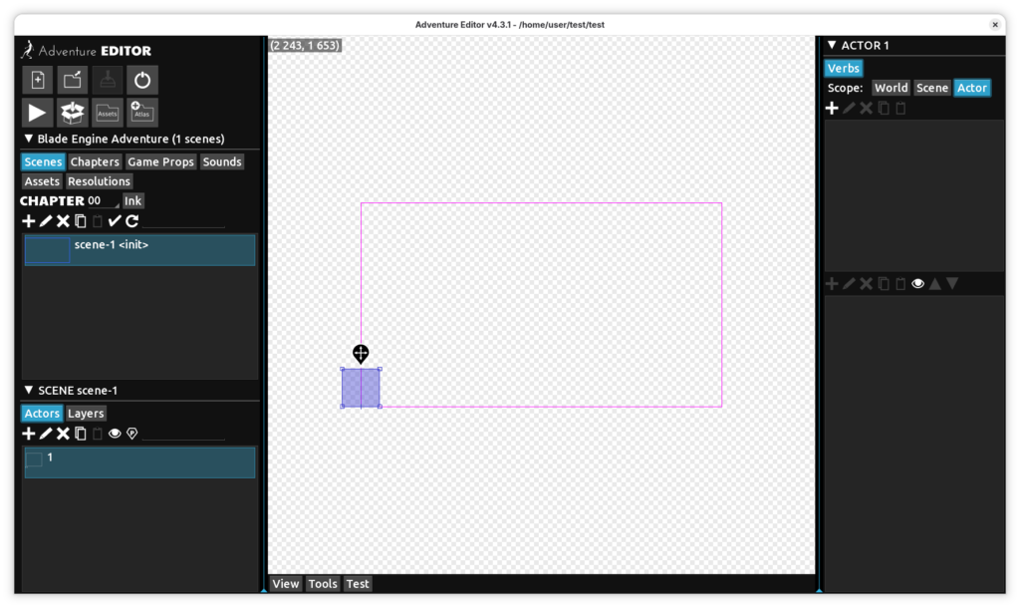
Task: Click the Create Atlas icon
Action: click(141, 113)
